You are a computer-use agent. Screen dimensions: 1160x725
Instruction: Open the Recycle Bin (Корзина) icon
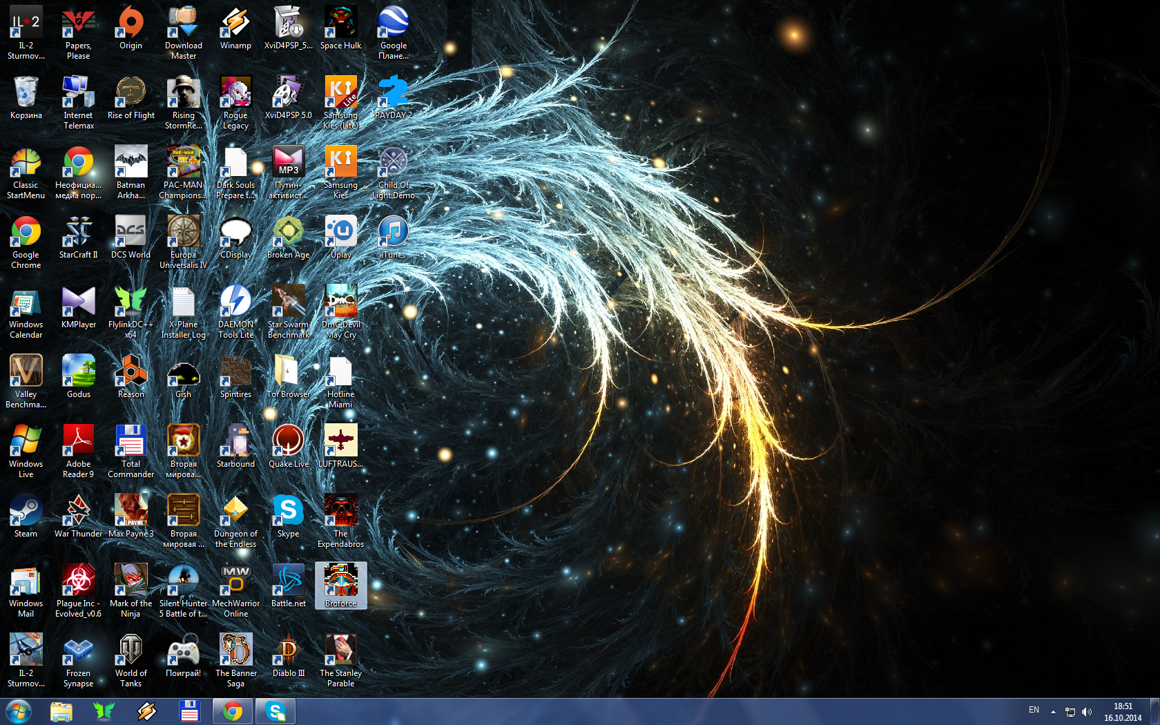point(26,98)
